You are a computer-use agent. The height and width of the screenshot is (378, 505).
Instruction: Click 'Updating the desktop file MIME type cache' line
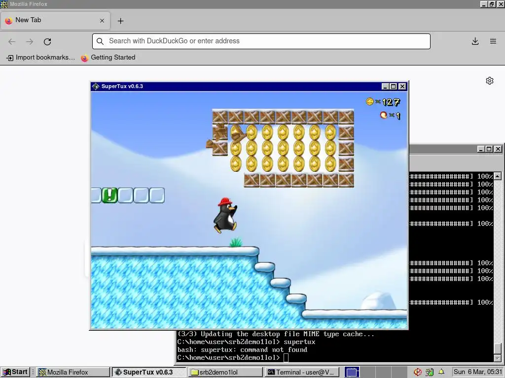(276, 334)
